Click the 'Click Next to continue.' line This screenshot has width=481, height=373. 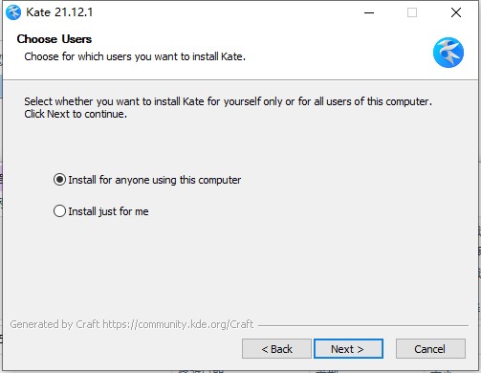point(76,114)
